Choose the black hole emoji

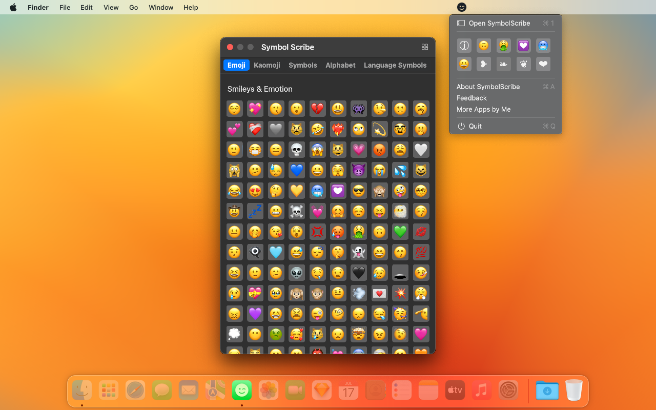400,273
